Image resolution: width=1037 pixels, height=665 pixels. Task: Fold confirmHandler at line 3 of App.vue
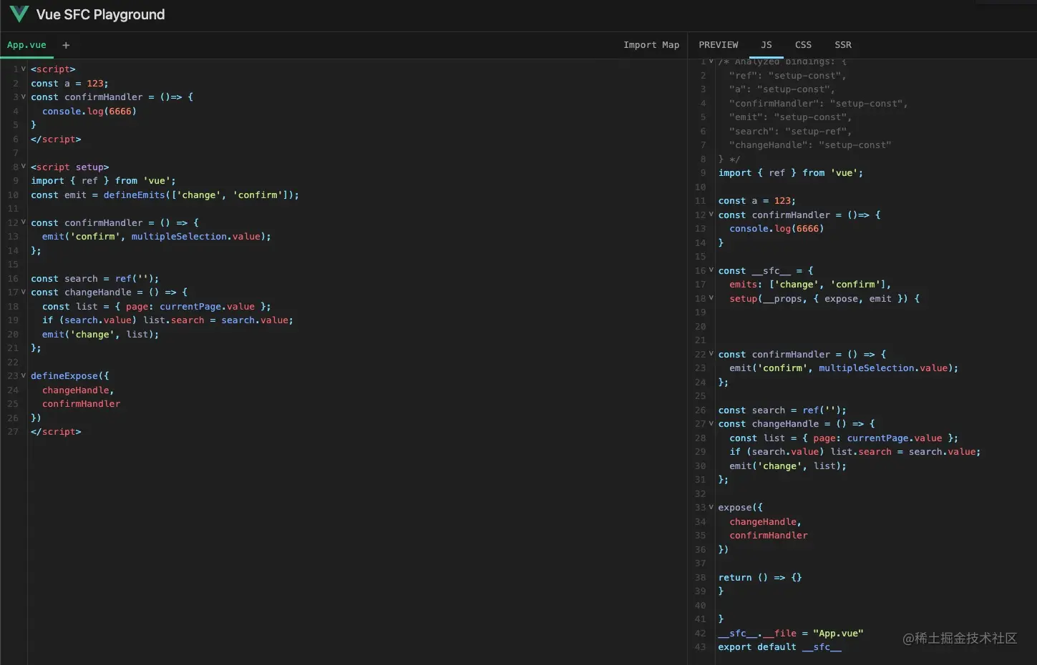click(23, 97)
